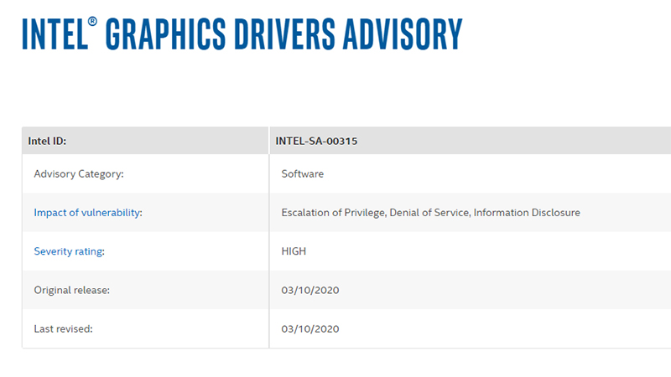Click the table's vertical column divider

pos(269,251)
